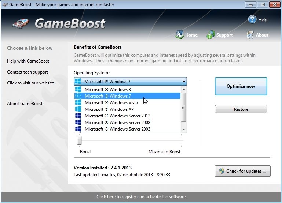This screenshot has width=282, height=203.
Task: Click the list scrollbar up arrow
Action: [x=184, y=89]
